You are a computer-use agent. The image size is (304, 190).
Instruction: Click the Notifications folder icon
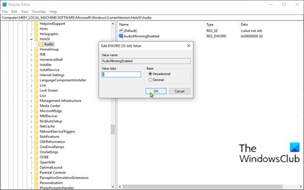[36, 137]
